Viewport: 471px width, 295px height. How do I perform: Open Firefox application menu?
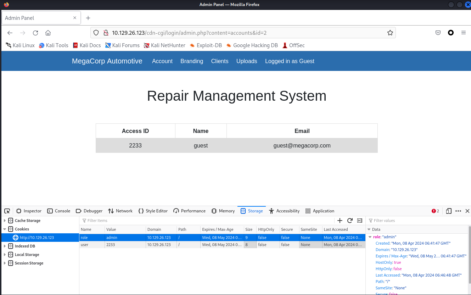coord(464,33)
